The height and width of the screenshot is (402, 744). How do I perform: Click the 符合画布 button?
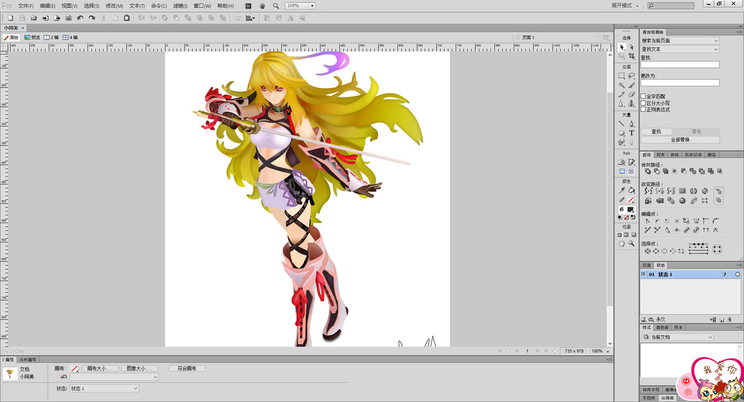click(187, 368)
